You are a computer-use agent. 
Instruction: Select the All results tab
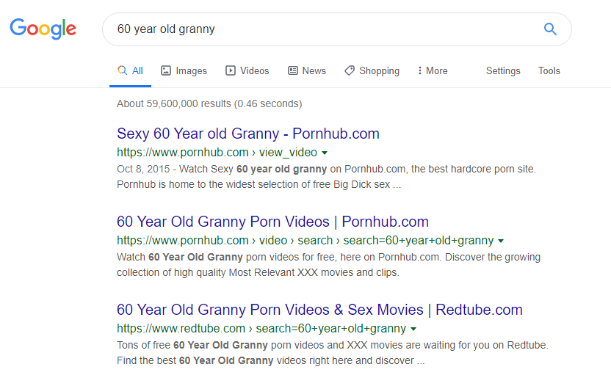[x=130, y=71]
